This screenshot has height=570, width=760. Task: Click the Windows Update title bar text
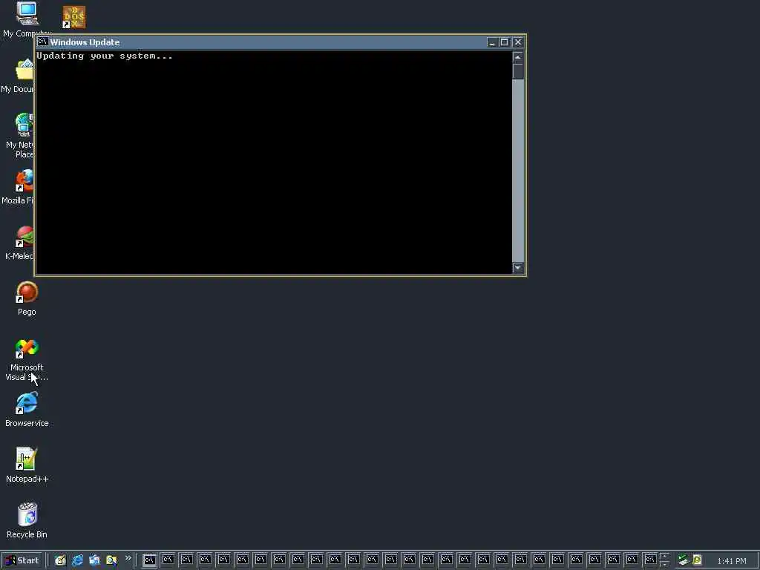click(85, 42)
